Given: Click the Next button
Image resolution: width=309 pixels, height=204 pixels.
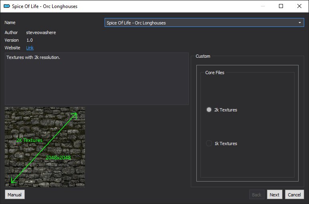Looking at the screenshot, I should tap(275, 195).
